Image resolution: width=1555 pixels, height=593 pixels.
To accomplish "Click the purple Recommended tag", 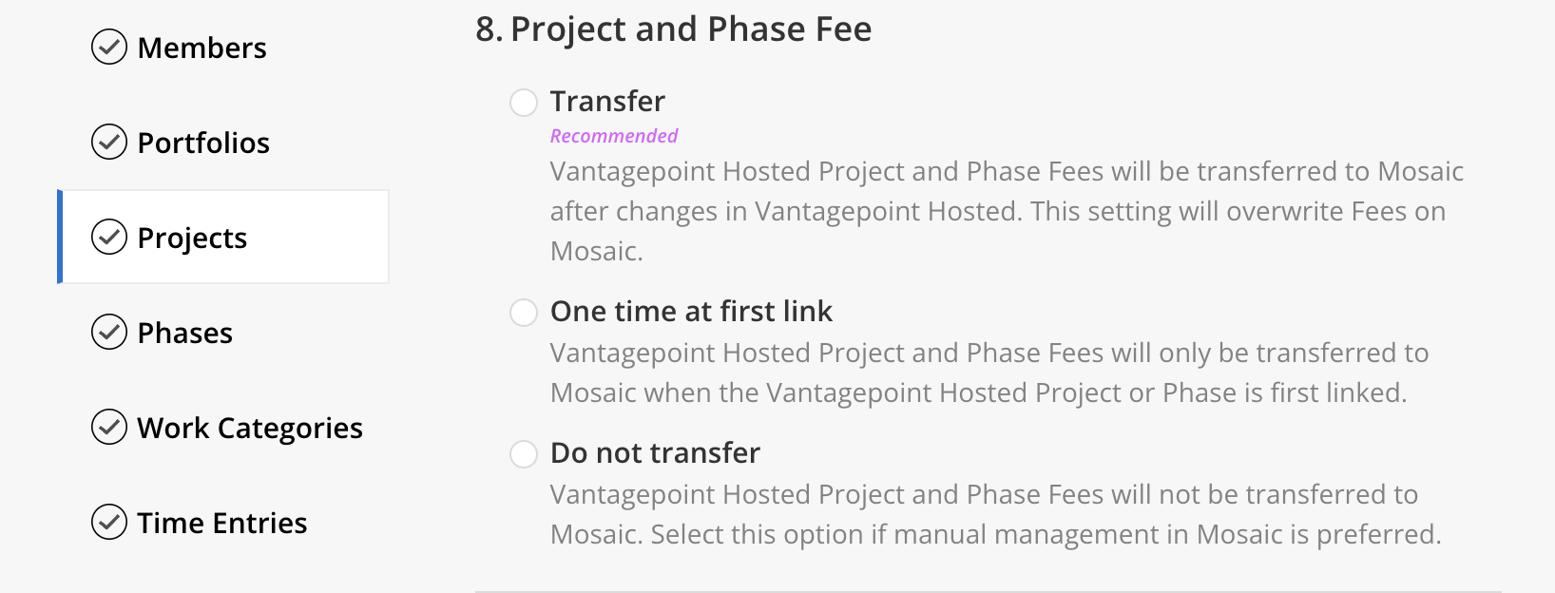I will pyautogui.click(x=614, y=136).
